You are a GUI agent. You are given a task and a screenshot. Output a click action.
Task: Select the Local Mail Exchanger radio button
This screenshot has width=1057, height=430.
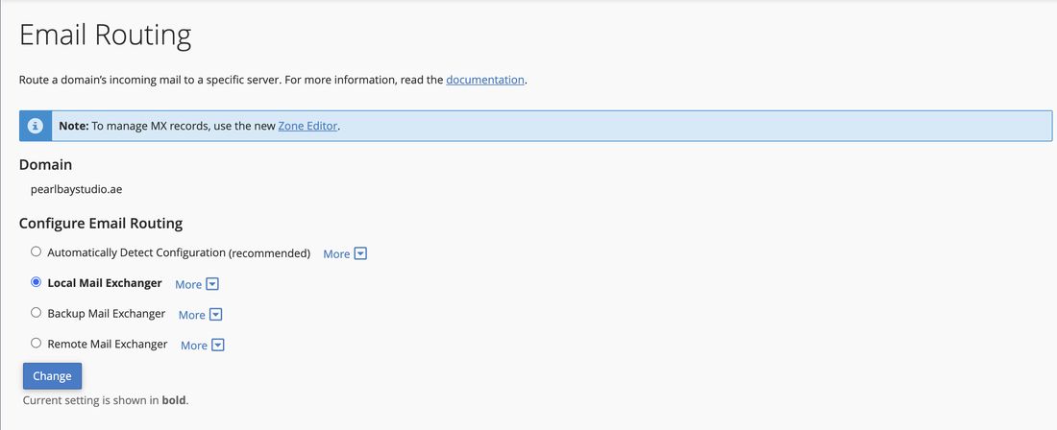37,282
